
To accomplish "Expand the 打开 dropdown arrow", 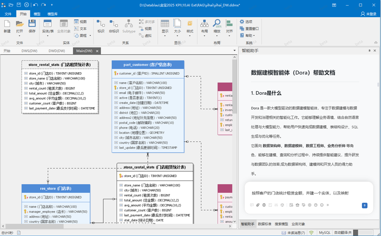I will 20,36.
